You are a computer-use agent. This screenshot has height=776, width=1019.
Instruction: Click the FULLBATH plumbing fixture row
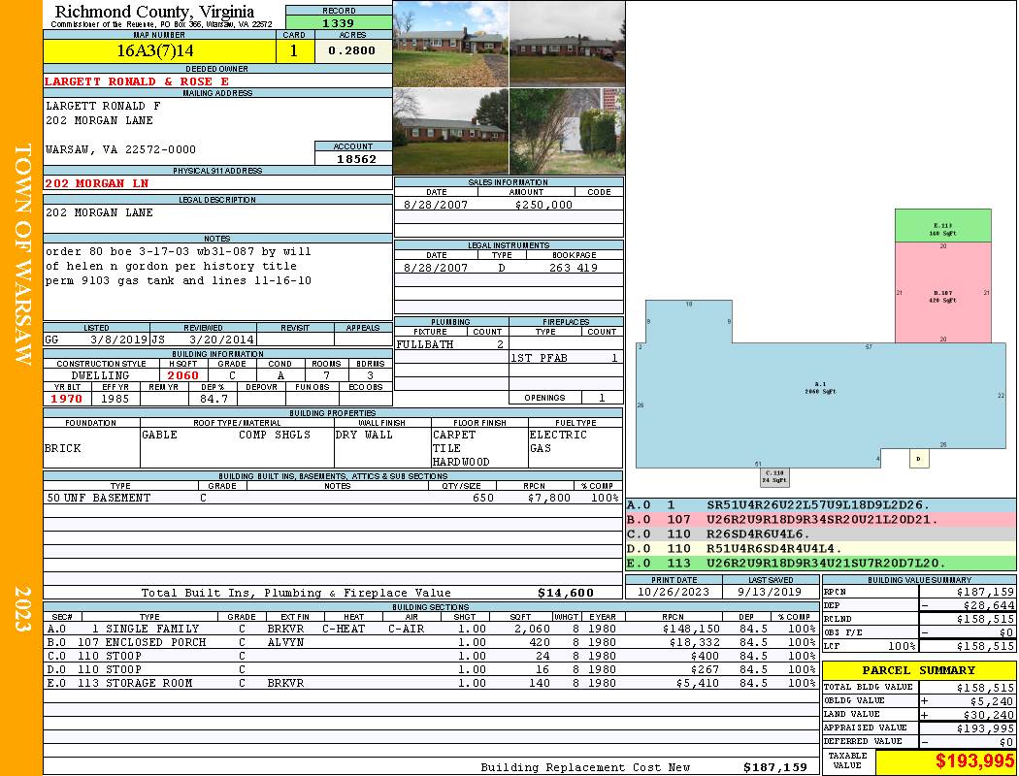(451, 344)
